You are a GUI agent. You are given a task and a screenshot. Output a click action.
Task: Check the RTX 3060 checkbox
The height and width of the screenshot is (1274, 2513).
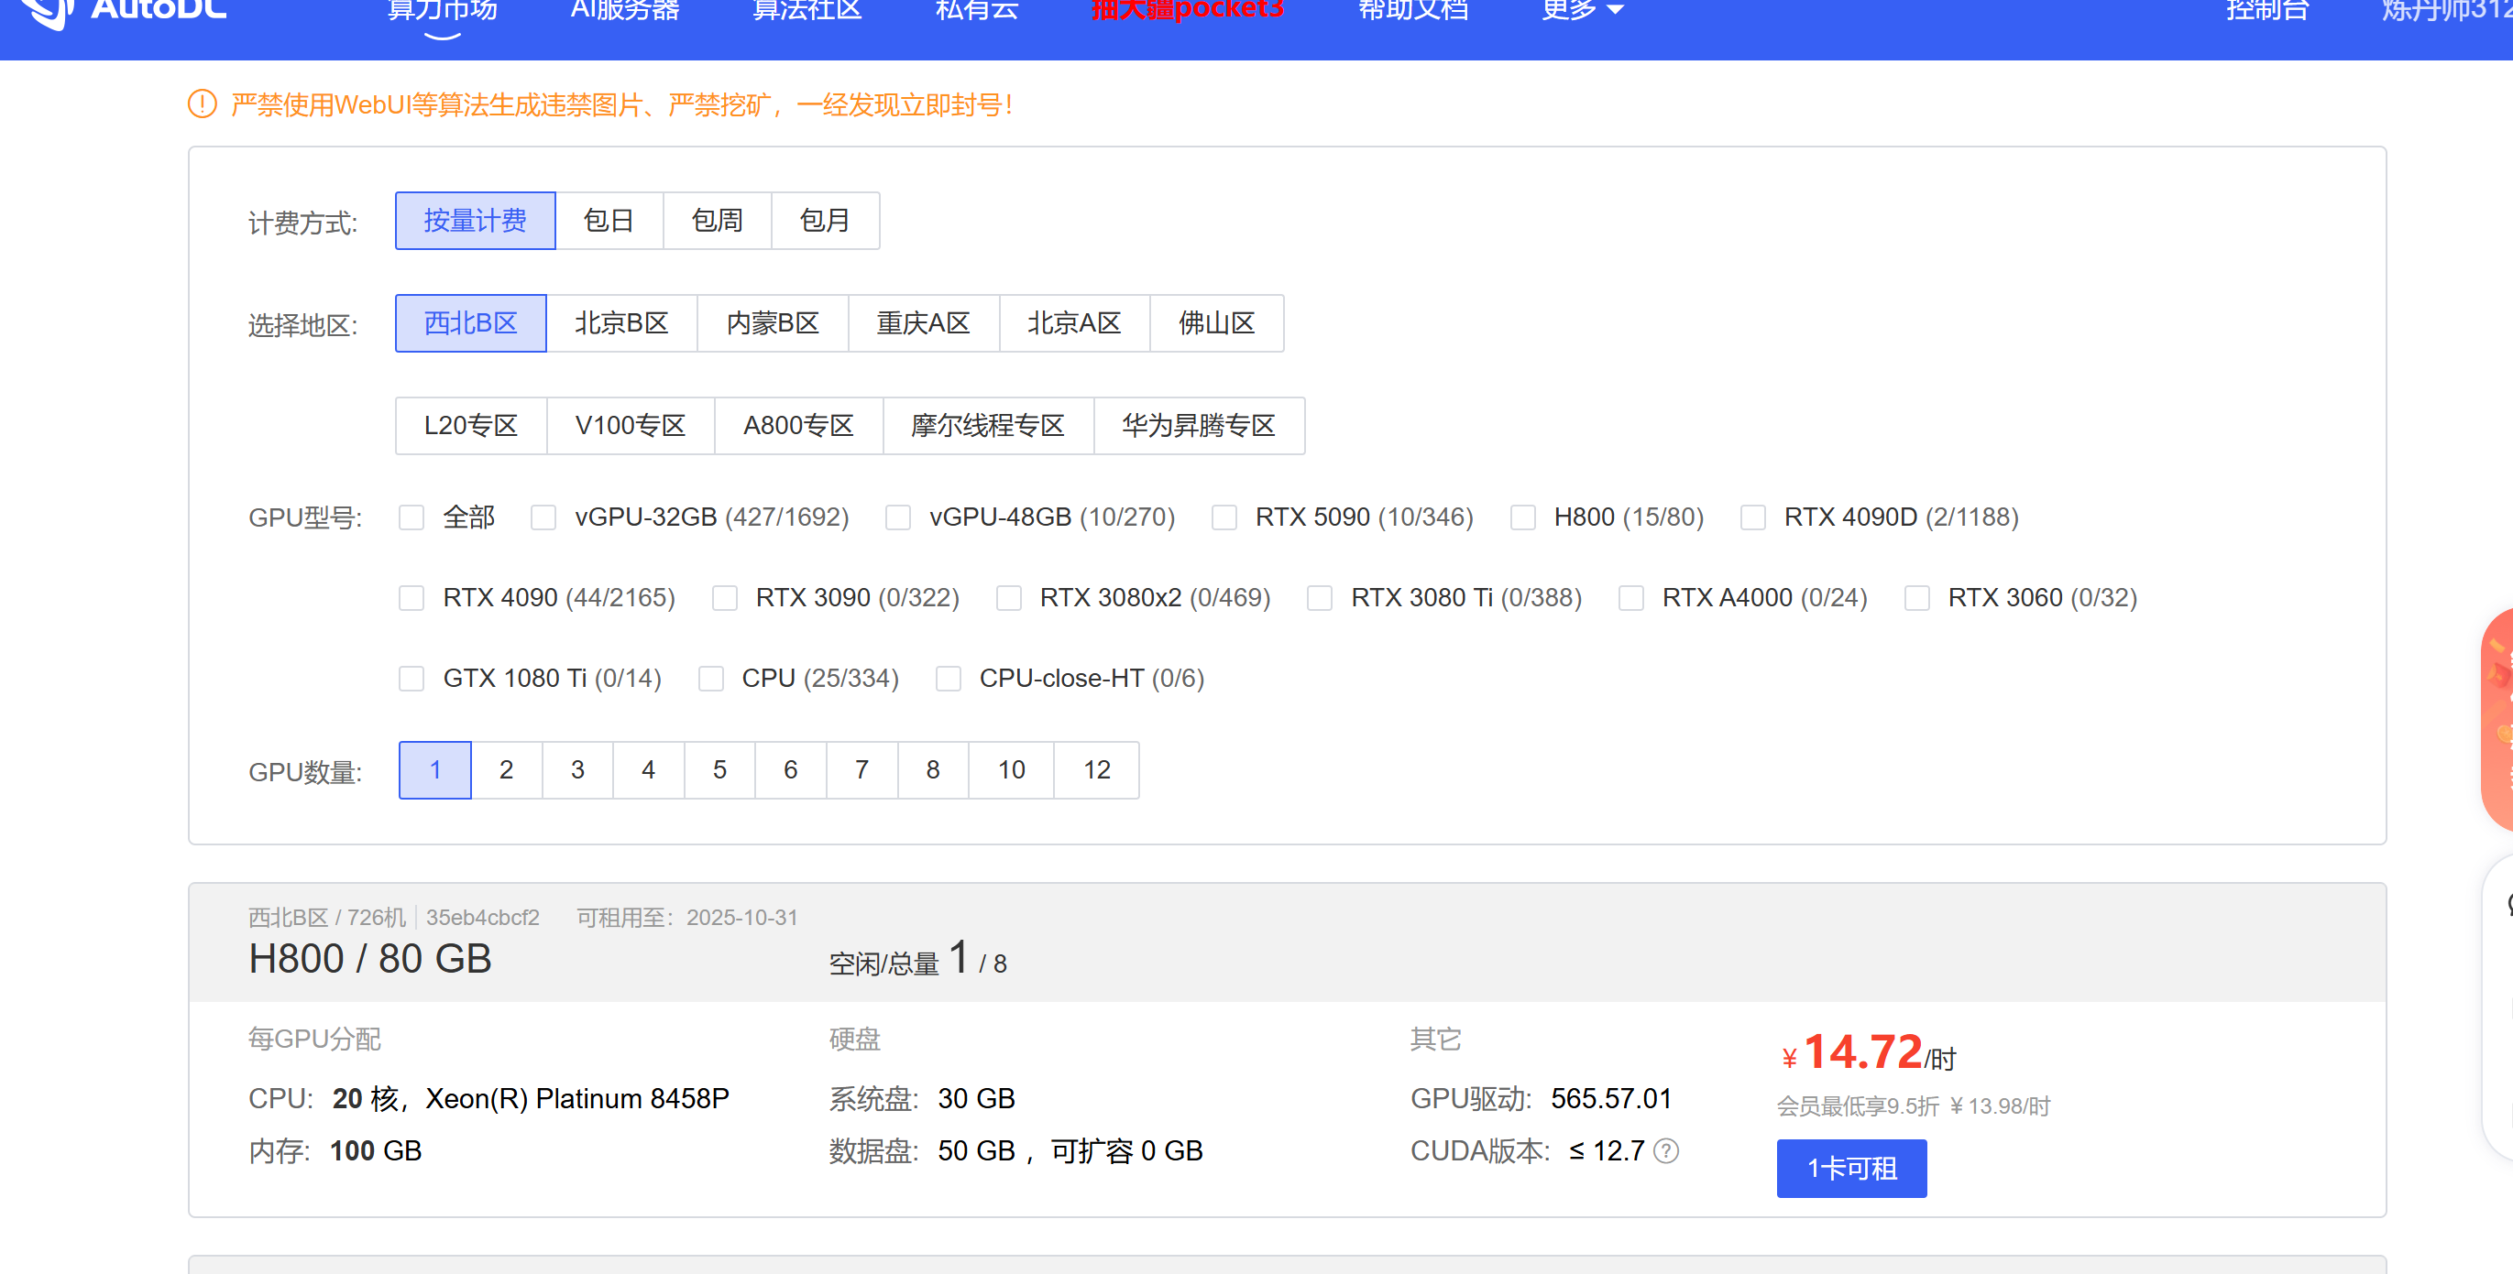[1917, 597]
